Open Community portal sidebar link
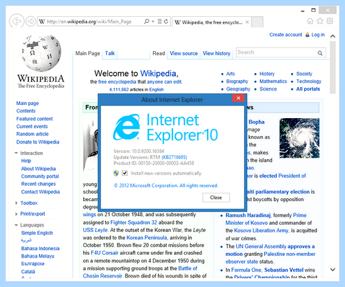This screenshot has height=287, width=345. click(x=40, y=176)
